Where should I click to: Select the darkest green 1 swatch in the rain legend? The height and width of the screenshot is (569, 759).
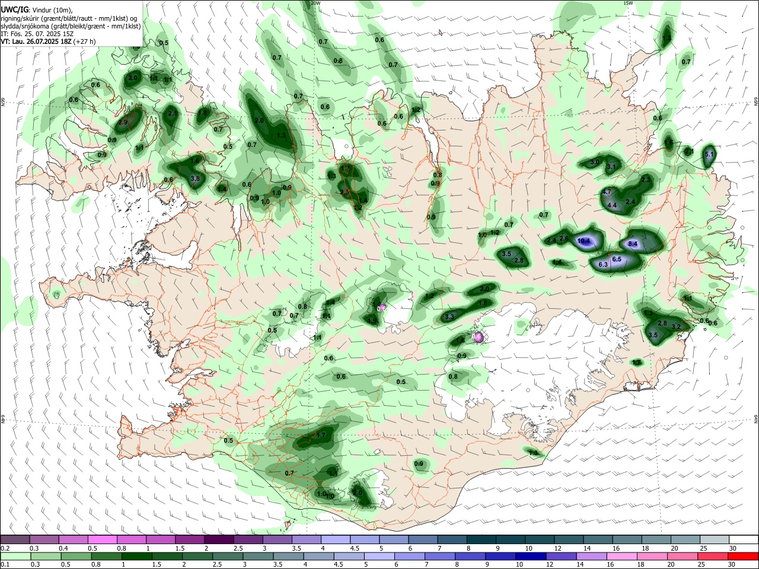tap(137, 557)
